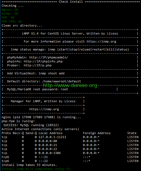Click 'Active Internet connections (only servers)' line
The height and width of the screenshot is (171, 141).
coord(40,129)
